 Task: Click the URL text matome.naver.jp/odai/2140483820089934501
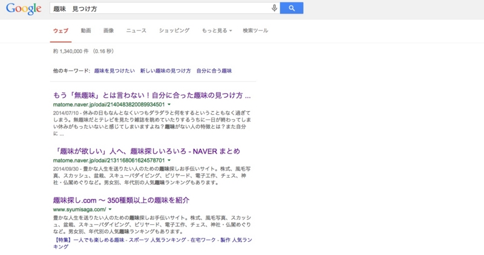click(109, 105)
